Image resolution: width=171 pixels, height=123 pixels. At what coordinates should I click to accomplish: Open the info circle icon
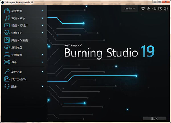[166, 9]
